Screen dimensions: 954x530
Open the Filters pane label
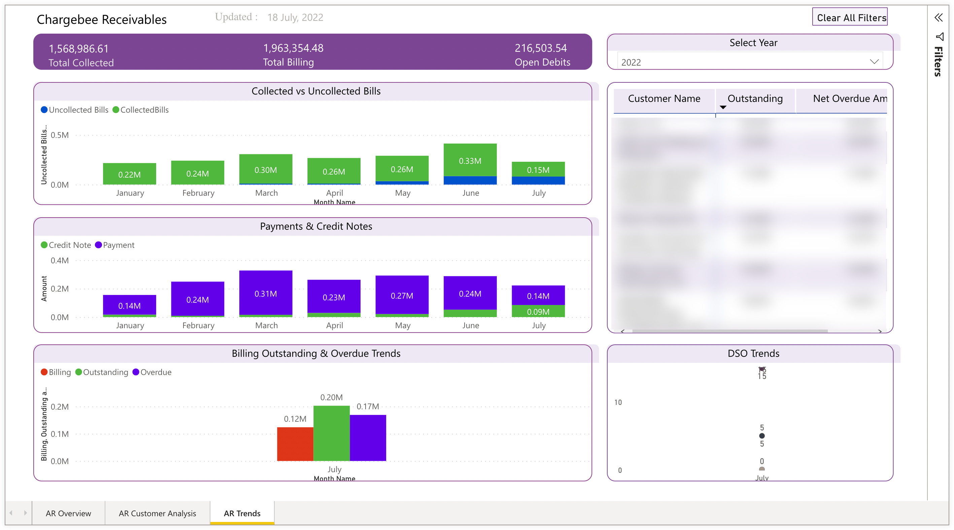pyautogui.click(x=938, y=62)
